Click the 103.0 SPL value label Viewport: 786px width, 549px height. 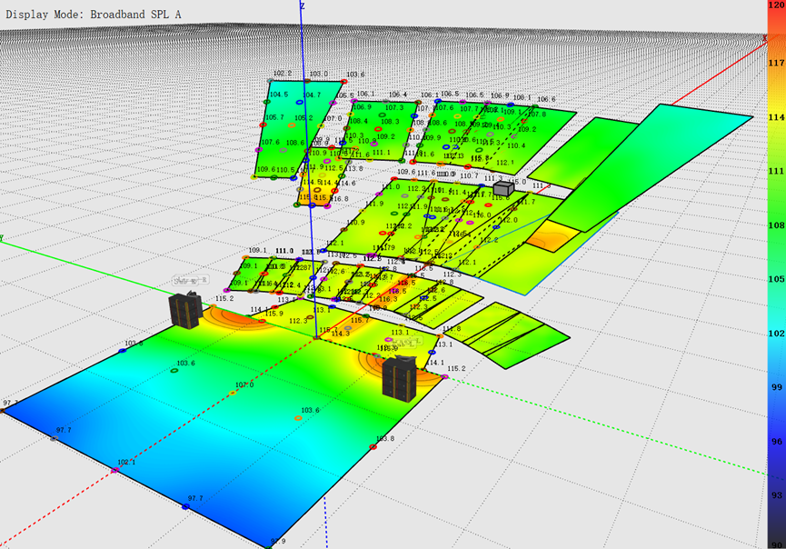coord(318,74)
